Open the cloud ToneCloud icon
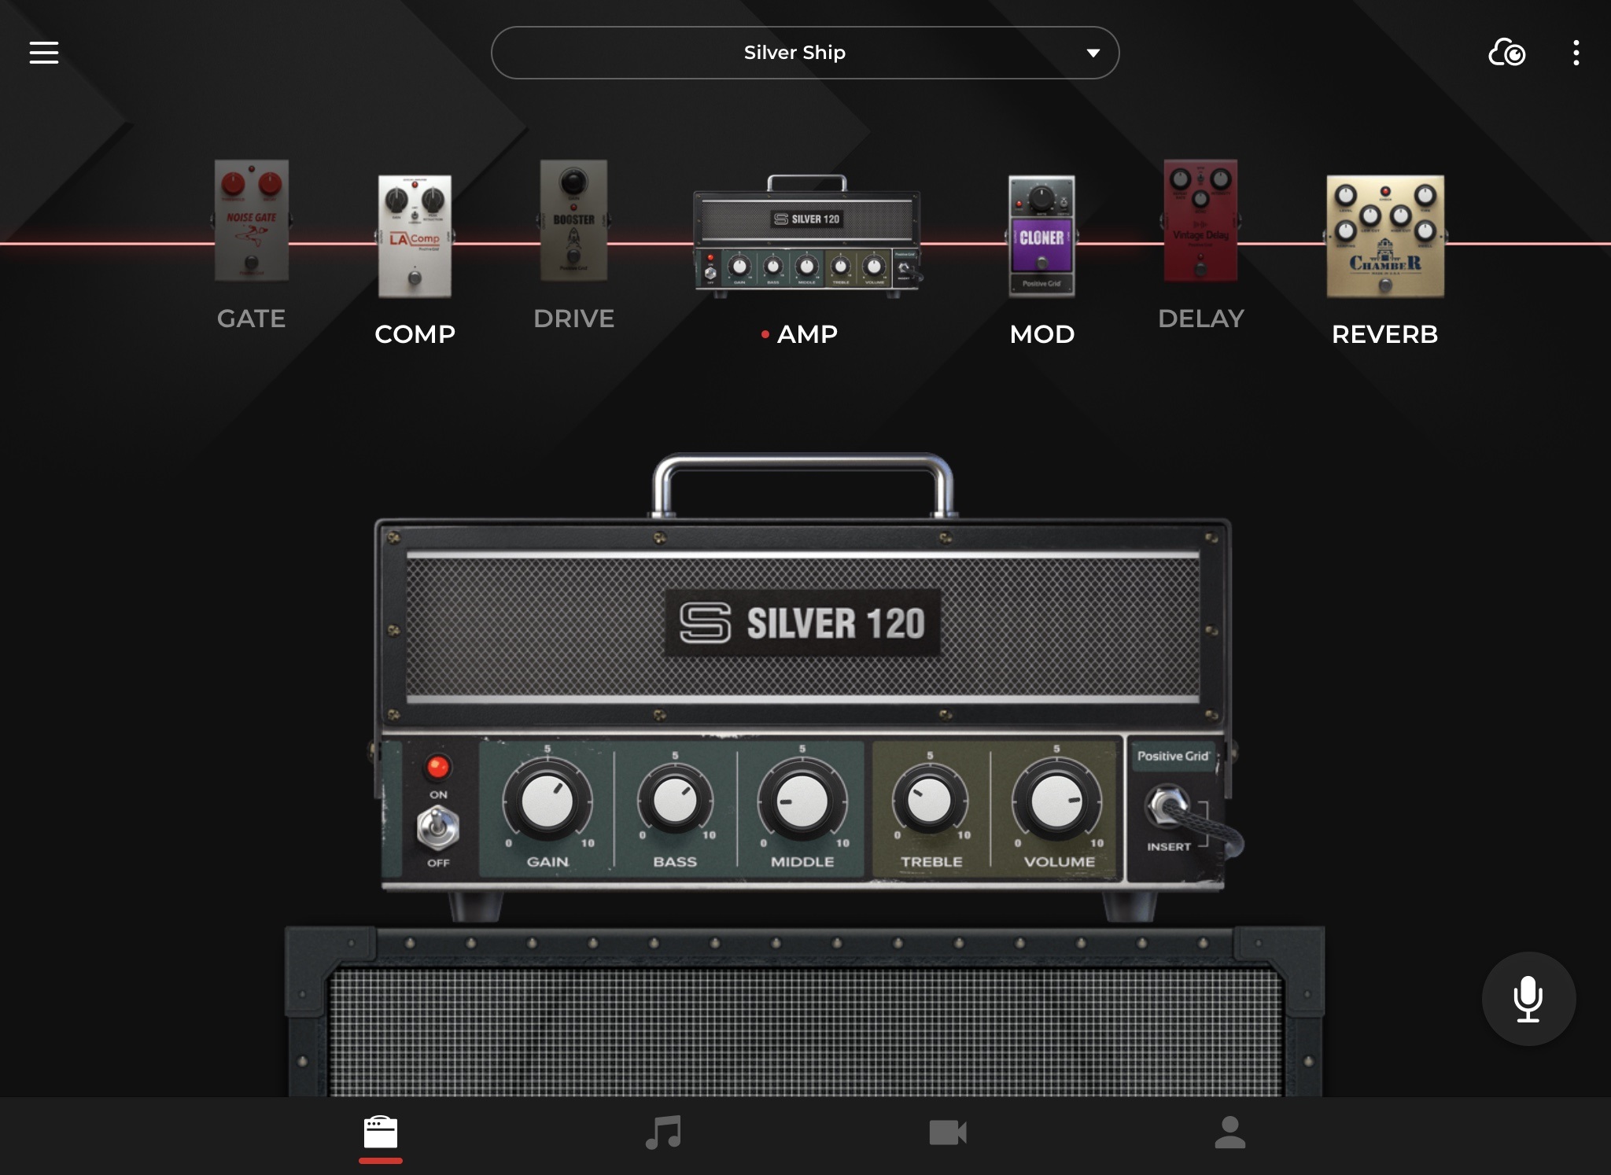This screenshot has width=1611, height=1175. click(x=1506, y=53)
